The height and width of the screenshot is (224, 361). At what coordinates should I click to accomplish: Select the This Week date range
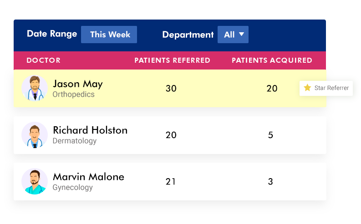109,35
